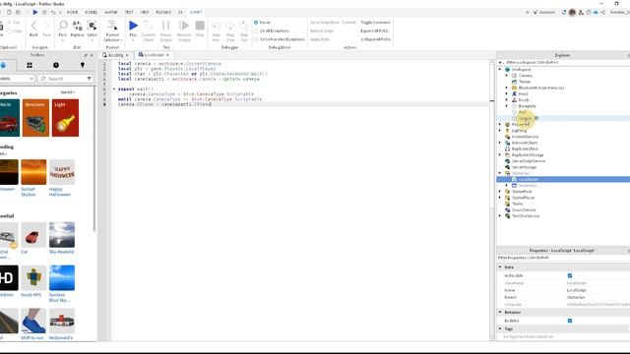Viewport: 630px width, 354px height.
Task: Click the Step Out debugger icon
Action: pyautogui.click(x=244, y=27)
